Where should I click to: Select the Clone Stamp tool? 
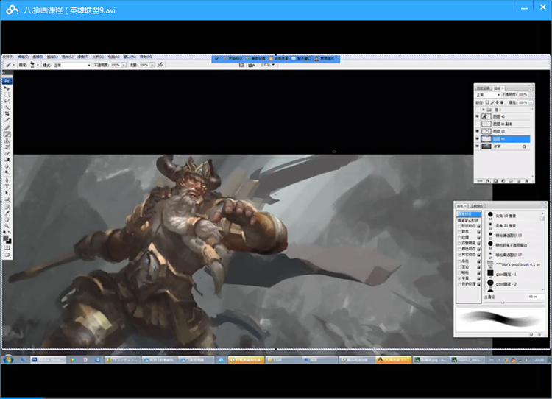[x=7, y=141]
